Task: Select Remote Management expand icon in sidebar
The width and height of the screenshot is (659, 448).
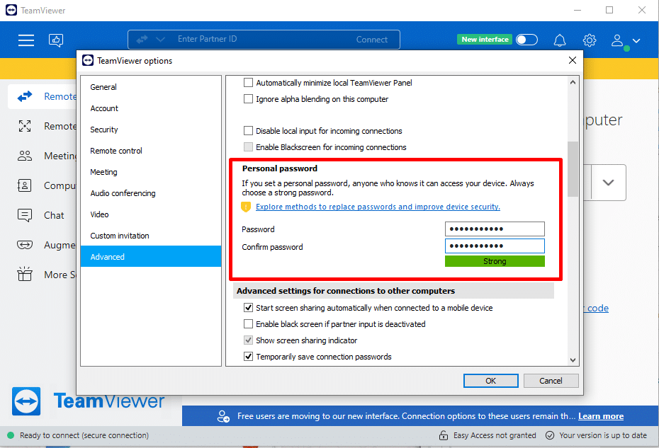Action: (x=25, y=126)
